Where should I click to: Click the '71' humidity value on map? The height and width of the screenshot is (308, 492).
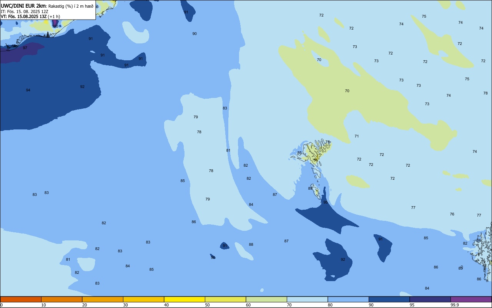click(357, 136)
